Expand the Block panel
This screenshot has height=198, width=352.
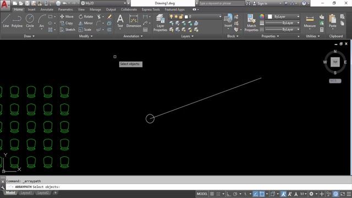pyautogui.click(x=232, y=36)
